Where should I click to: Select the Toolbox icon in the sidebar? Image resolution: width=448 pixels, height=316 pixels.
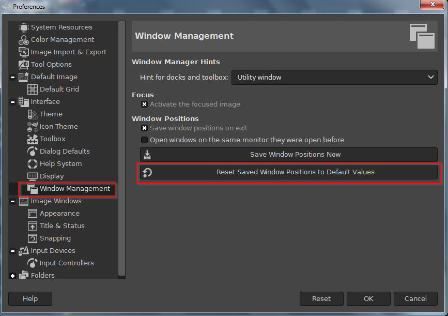(x=32, y=139)
